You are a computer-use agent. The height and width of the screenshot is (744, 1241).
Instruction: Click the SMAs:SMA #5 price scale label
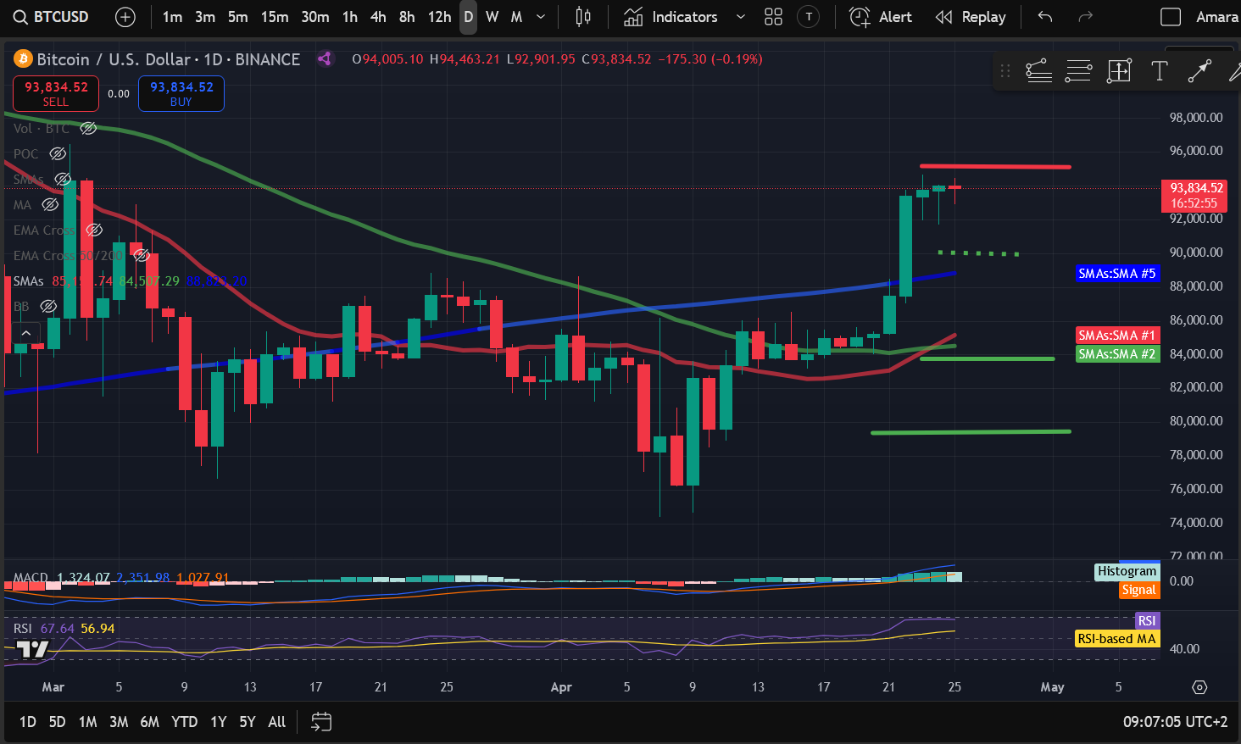[x=1117, y=274]
